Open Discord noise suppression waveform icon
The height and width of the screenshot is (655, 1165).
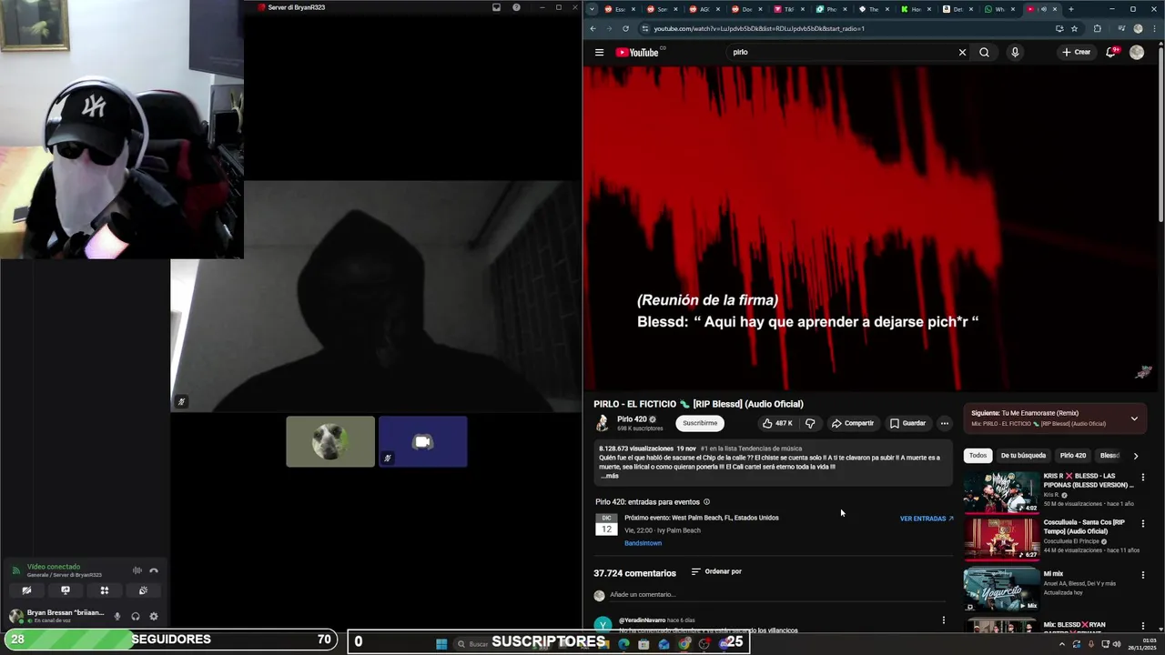click(x=137, y=570)
